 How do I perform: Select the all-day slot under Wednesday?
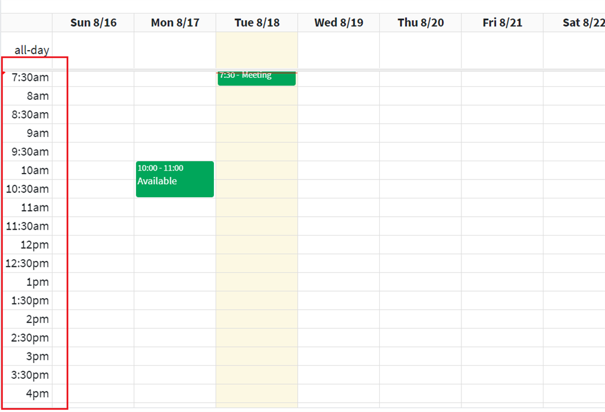pos(338,50)
